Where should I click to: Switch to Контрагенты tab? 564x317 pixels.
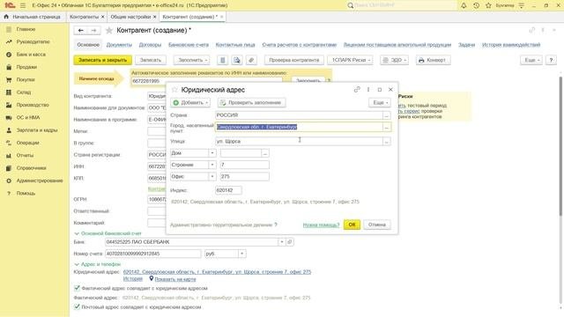click(85, 17)
